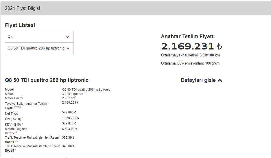Click the 3.0 TDI quattro motor value

tap(73, 94)
